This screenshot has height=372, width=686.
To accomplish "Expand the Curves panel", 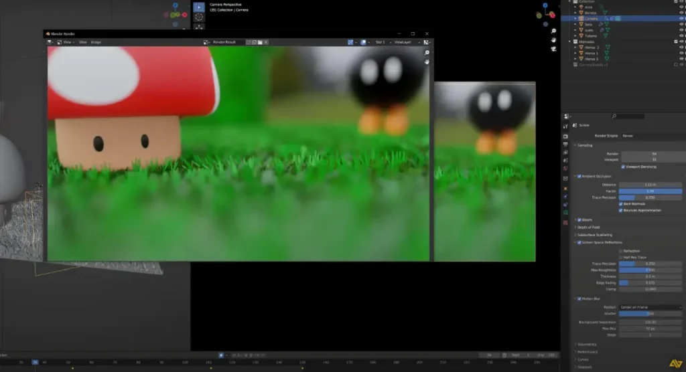I will (581, 360).
